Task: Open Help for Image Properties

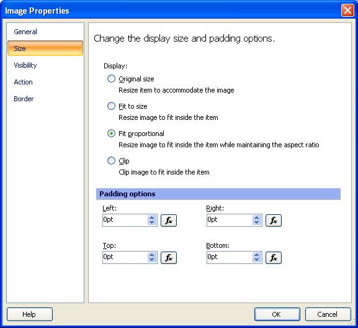Action: click(x=30, y=314)
